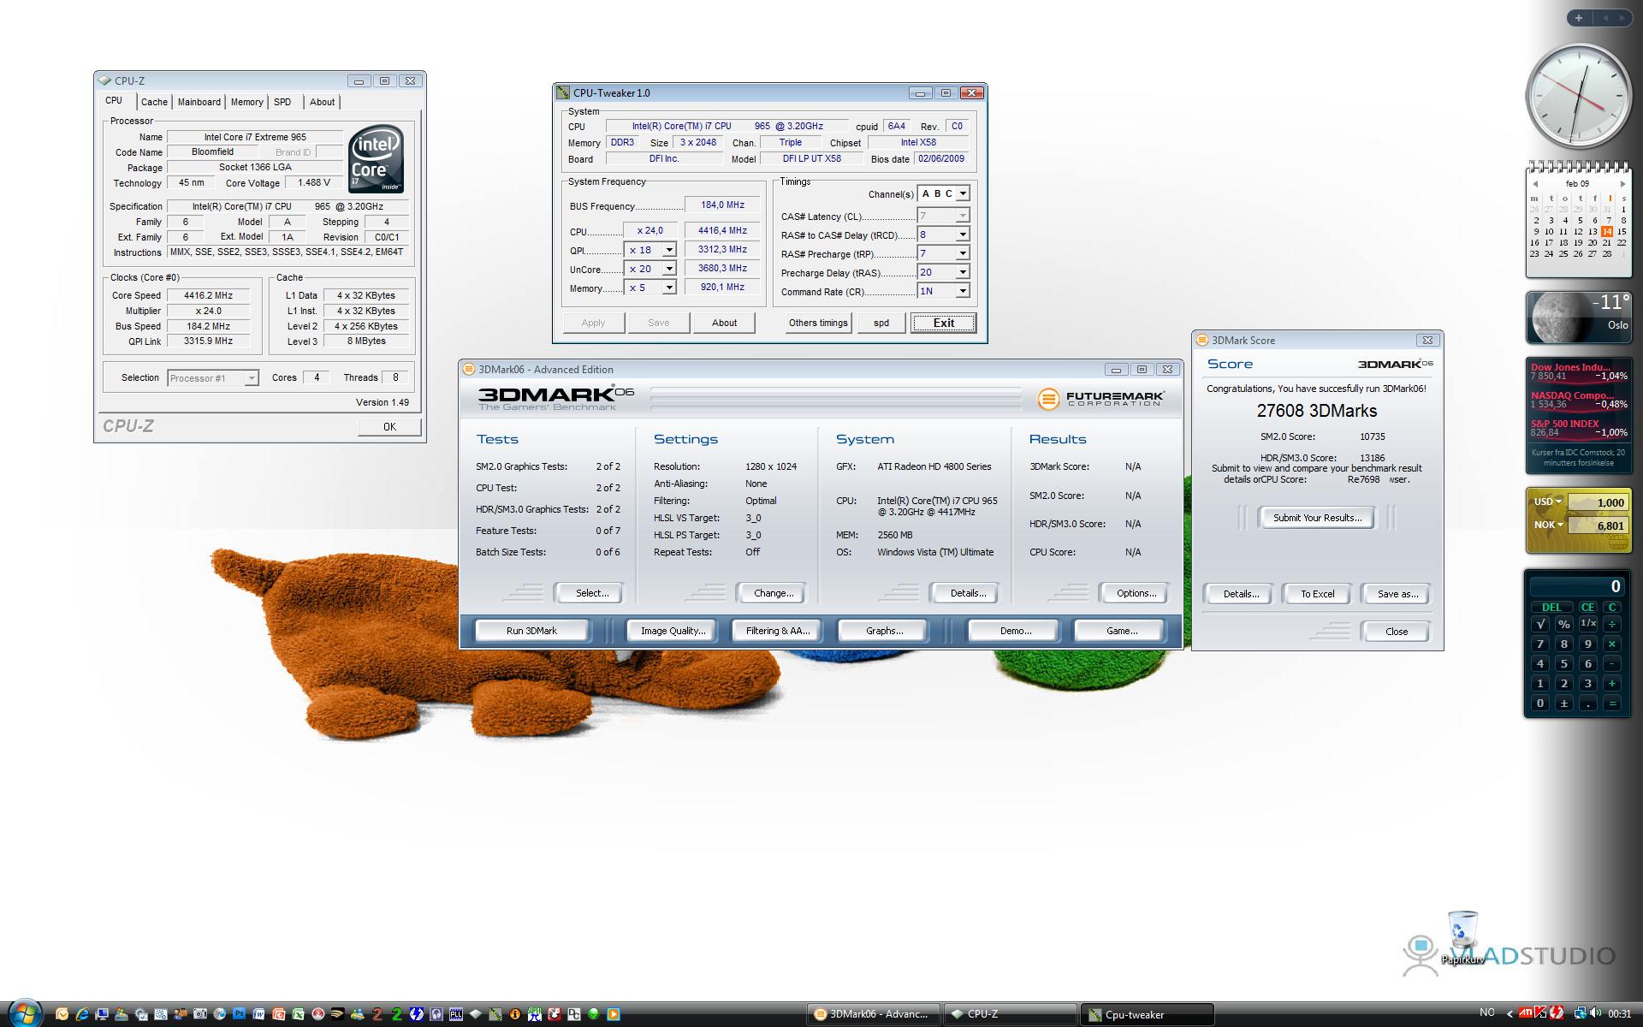Click the analog clock gadget
Screen dimensions: 1643x1027
point(1578,97)
